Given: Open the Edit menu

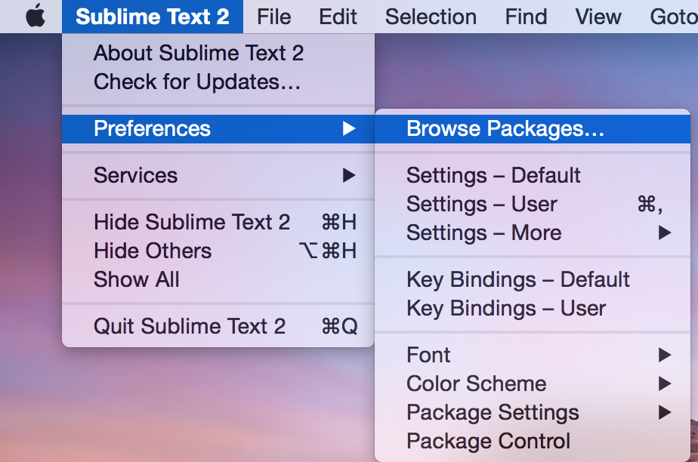Looking at the screenshot, I should click(x=338, y=17).
